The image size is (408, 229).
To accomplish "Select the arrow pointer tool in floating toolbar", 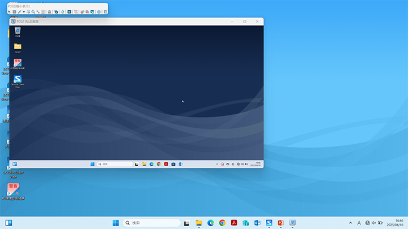I will tap(10, 11).
